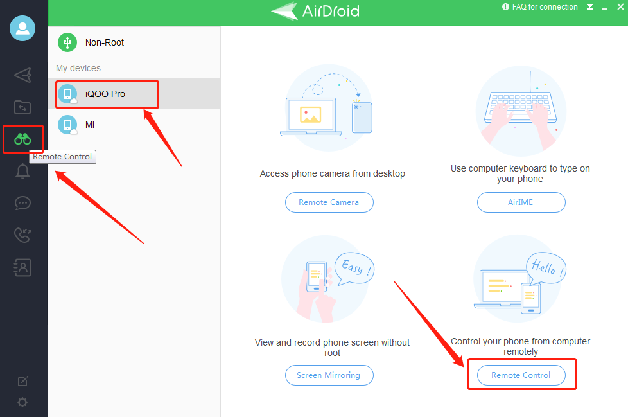628x417 pixels.
Task: Select the Remote Control binoculars icon
Action: [x=22, y=139]
